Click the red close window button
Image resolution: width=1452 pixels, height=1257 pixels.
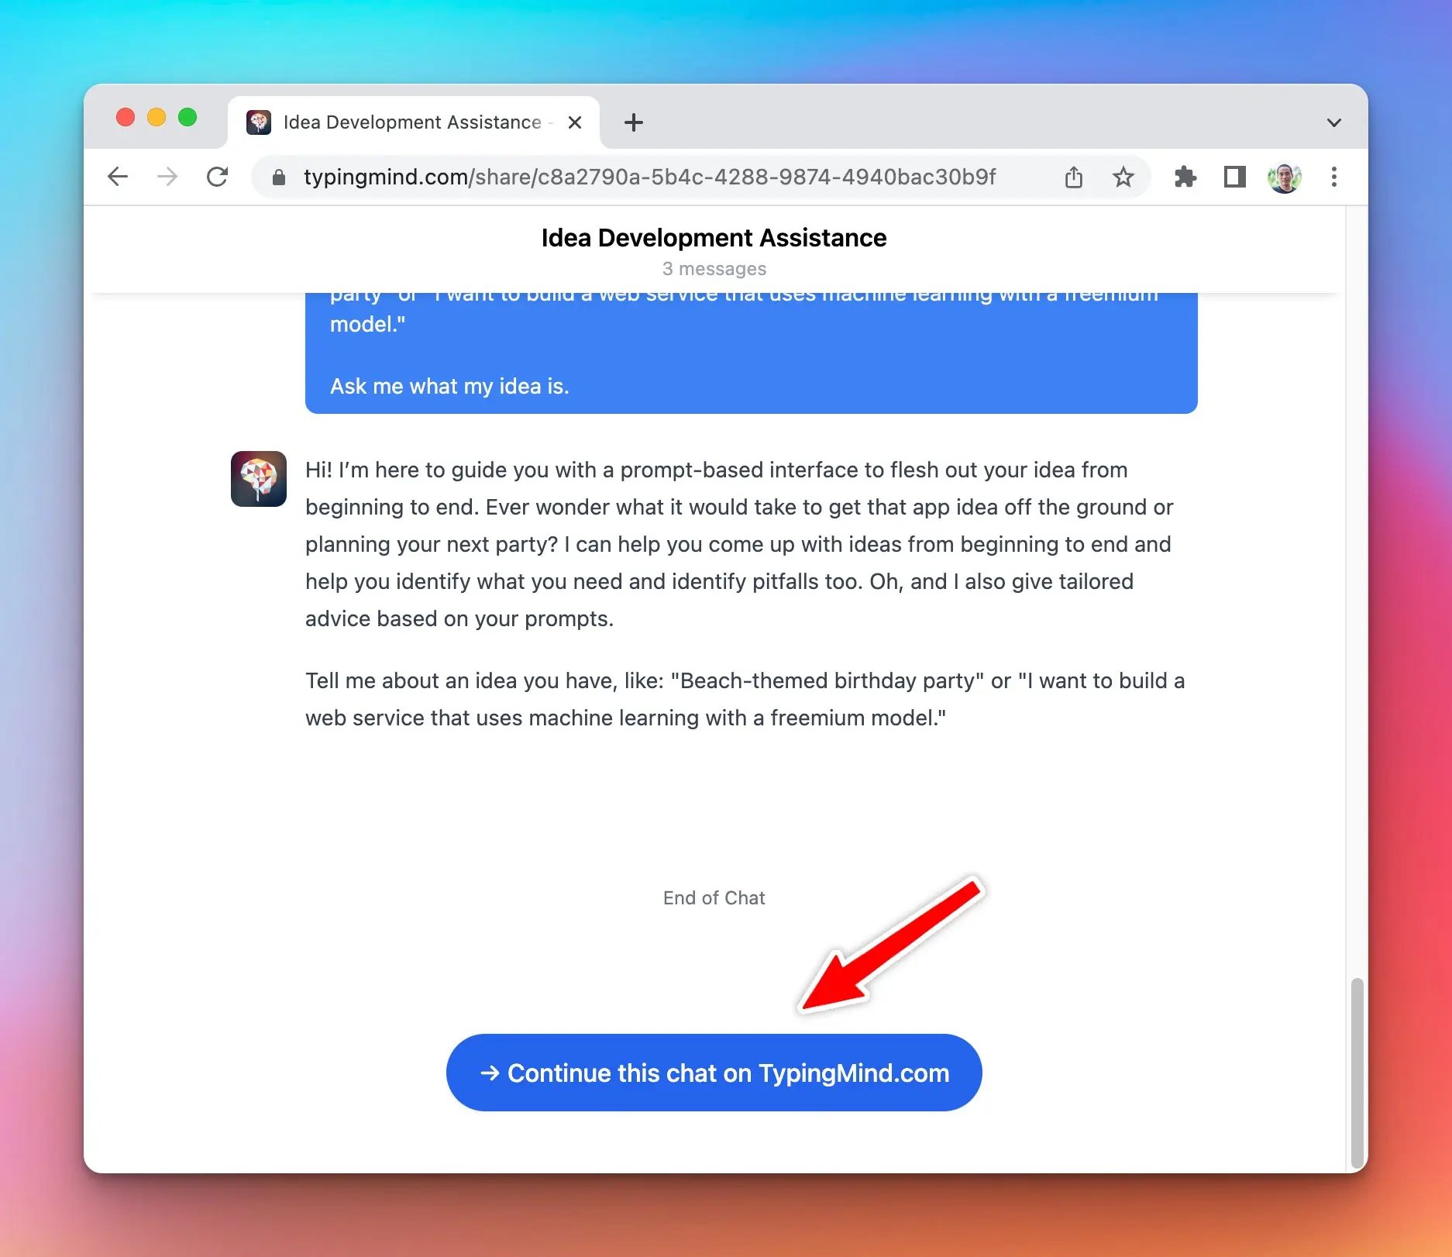click(x=126, y=117)
